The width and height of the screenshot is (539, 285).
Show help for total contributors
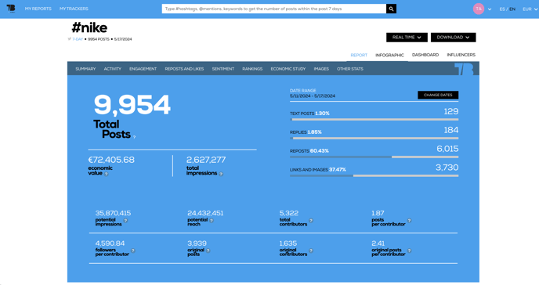pyautogui.click(x=311, y=221)
